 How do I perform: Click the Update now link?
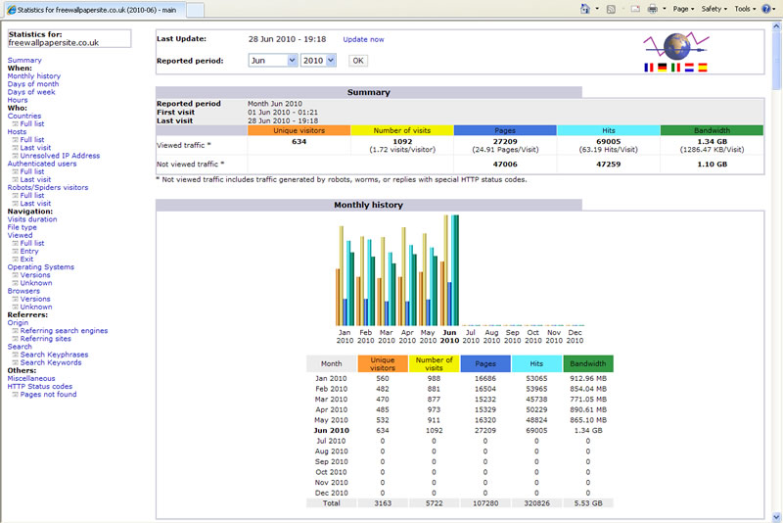[363, 39]
